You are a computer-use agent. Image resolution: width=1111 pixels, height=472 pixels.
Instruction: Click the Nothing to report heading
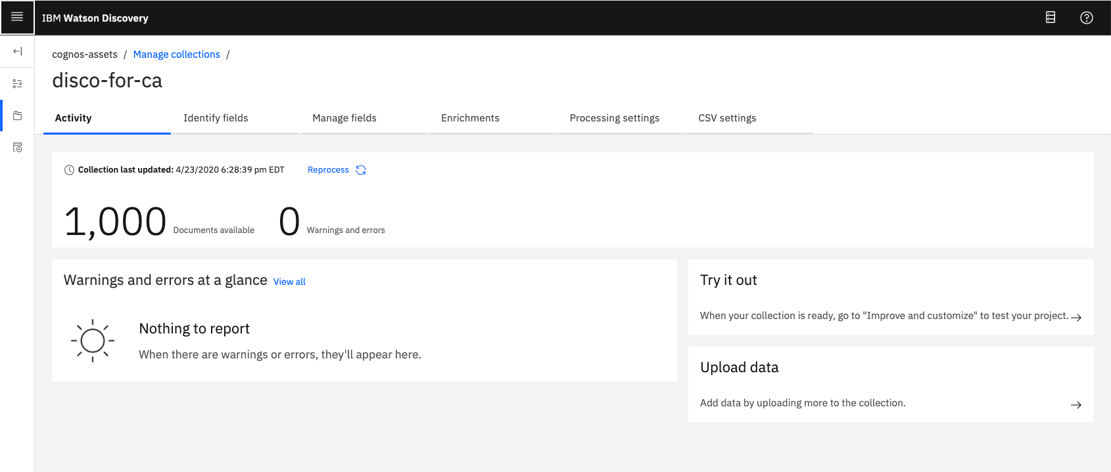(195, 329)
